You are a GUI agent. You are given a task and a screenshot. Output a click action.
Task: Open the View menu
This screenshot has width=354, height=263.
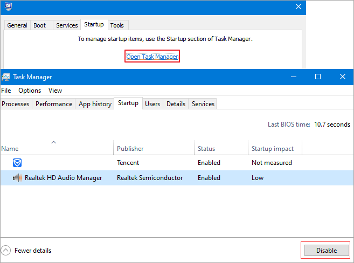point(55,91)
